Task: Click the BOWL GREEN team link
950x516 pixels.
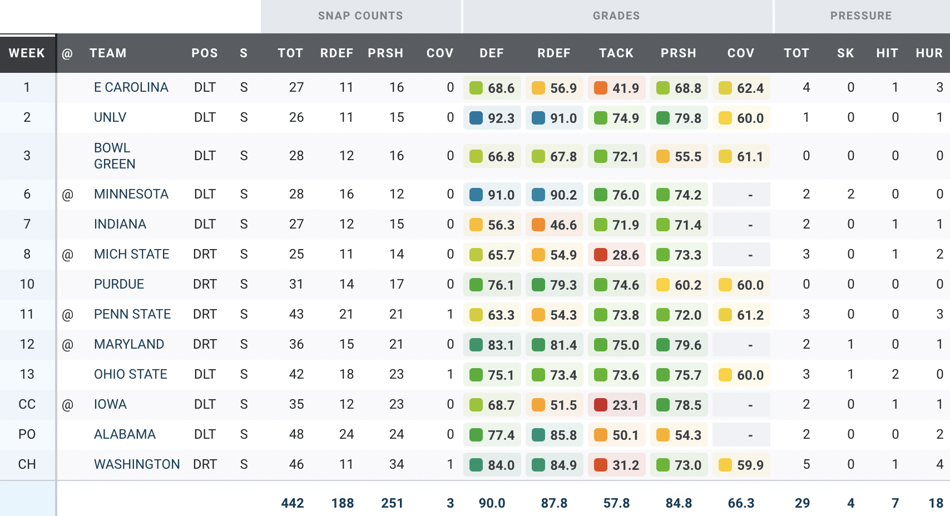Action: coord(115,156)
